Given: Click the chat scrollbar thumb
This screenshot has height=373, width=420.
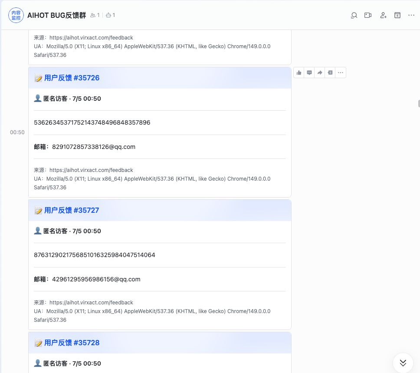Looking at the screenshot, I should coord(419,103).
